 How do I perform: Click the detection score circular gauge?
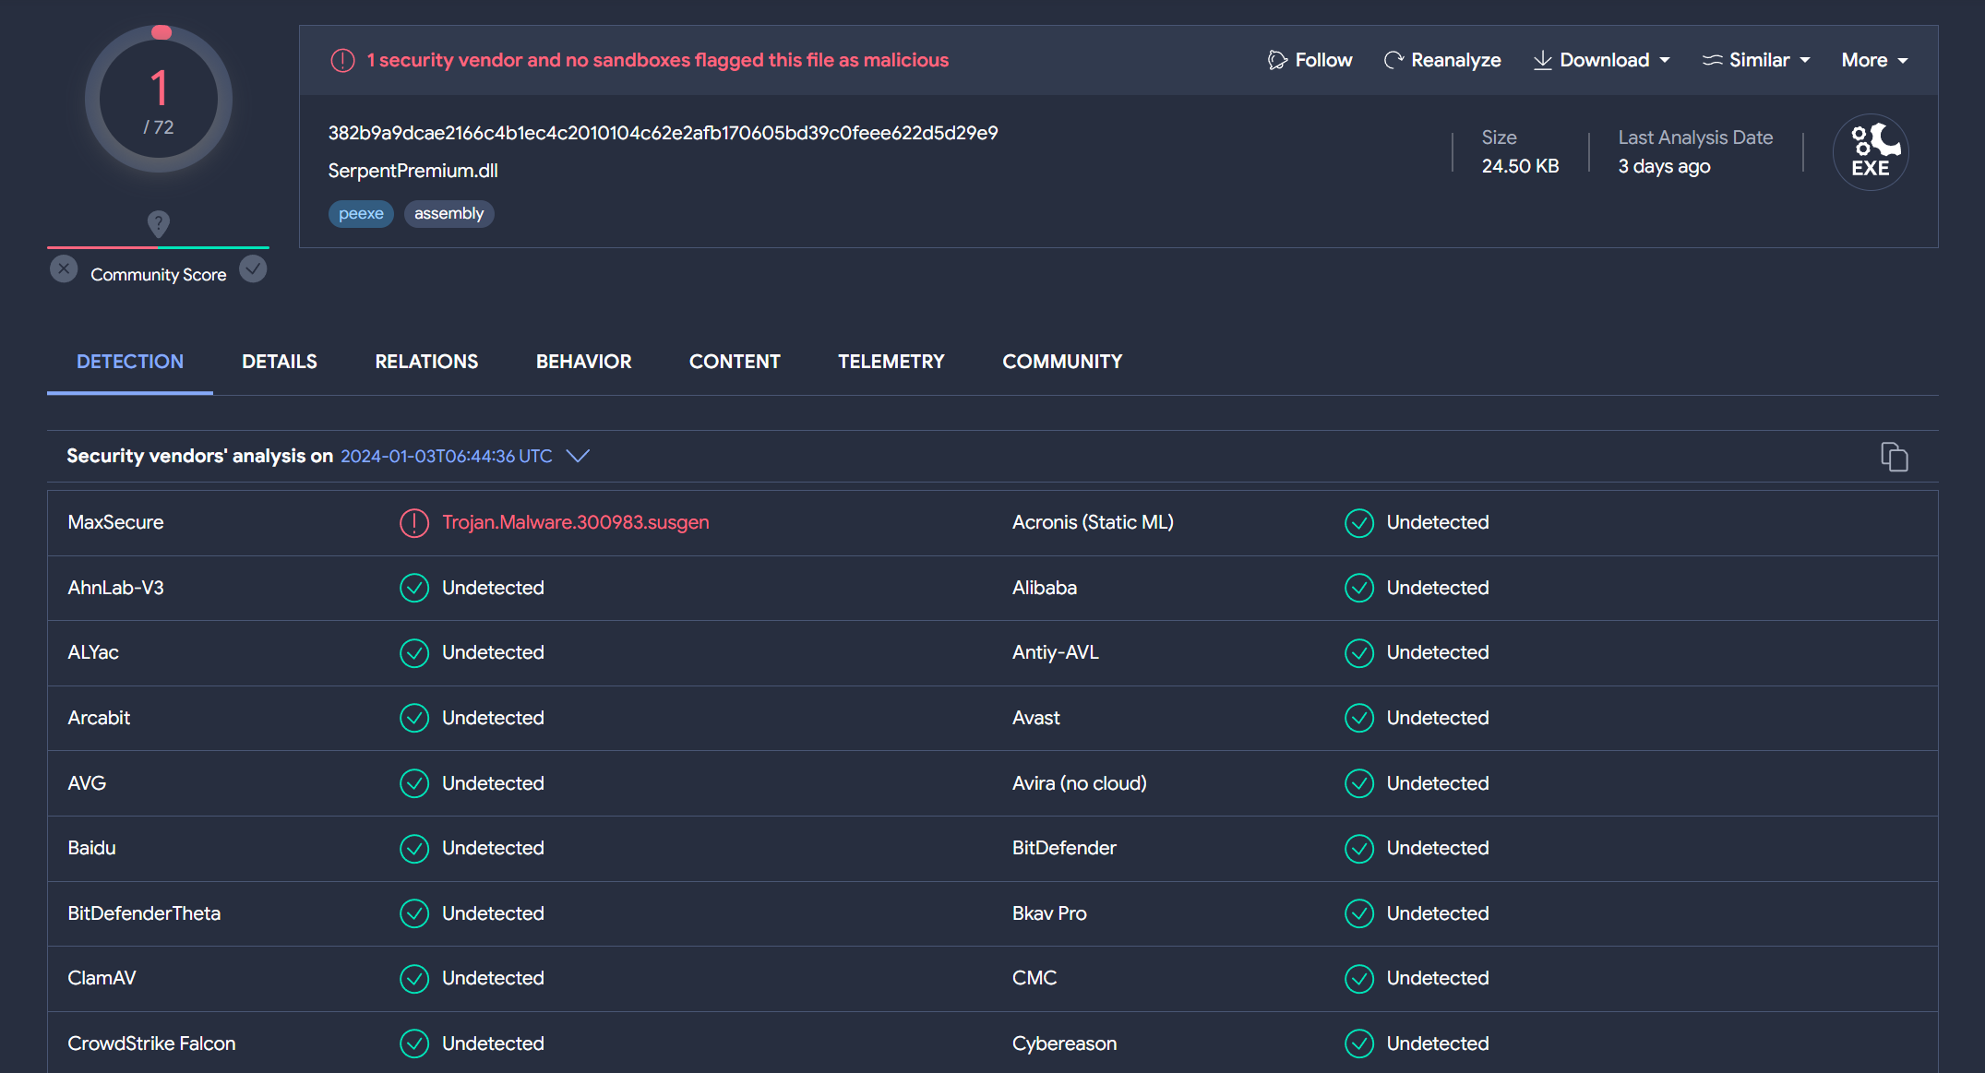159,100
